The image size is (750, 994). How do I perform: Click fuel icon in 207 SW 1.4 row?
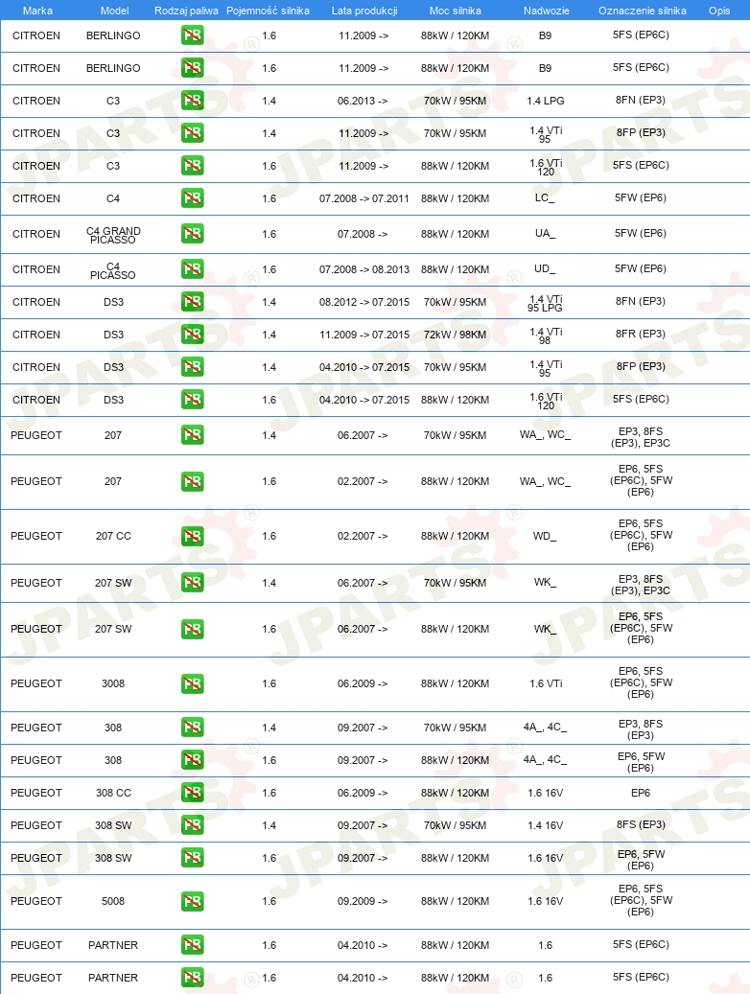(192, 583)
